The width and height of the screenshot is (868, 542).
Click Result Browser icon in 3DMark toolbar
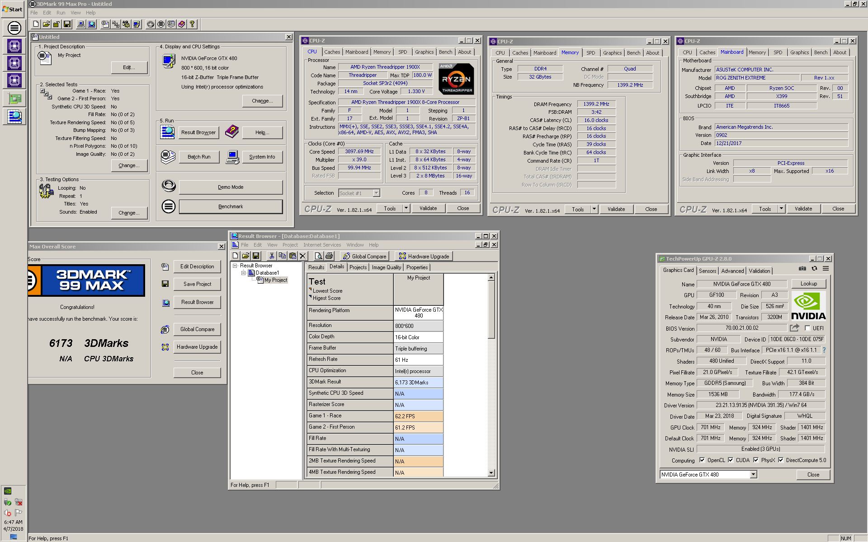(91, 24)
